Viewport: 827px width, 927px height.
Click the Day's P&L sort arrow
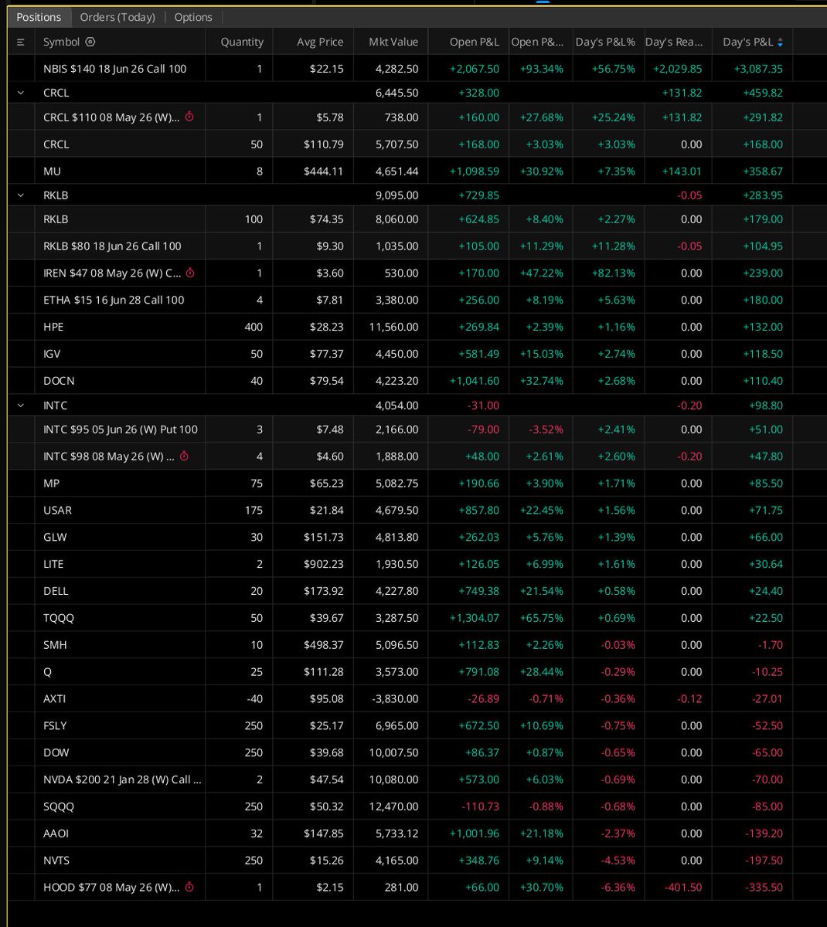point(780,42)
